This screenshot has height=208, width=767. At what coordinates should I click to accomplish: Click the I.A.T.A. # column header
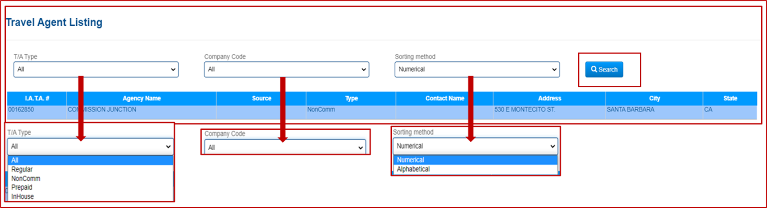pyautogui.click(x=37, y=98)
